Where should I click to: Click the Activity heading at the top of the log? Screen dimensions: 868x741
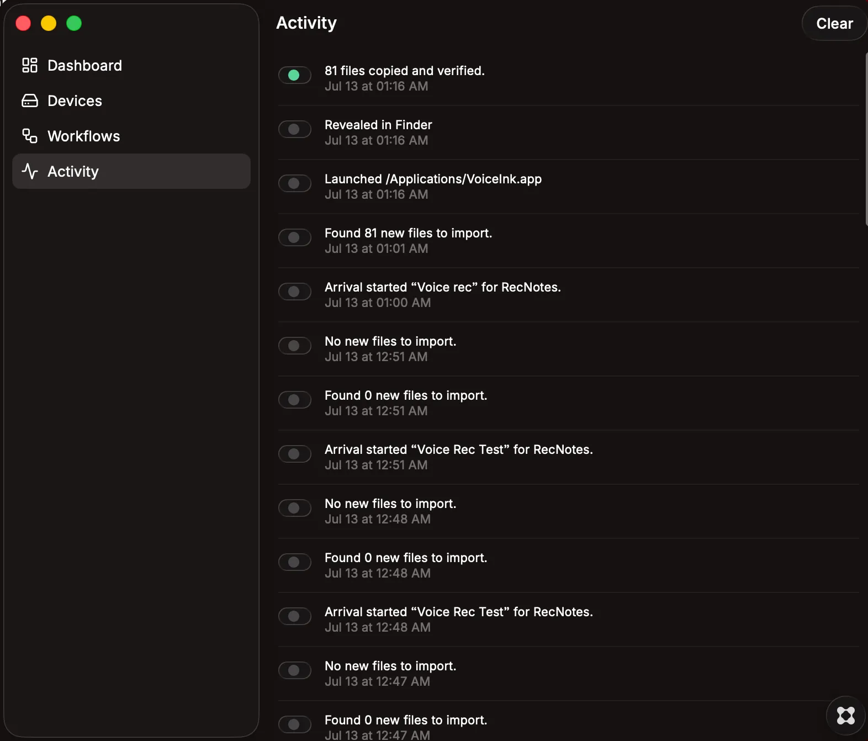(x=306, y=23)
